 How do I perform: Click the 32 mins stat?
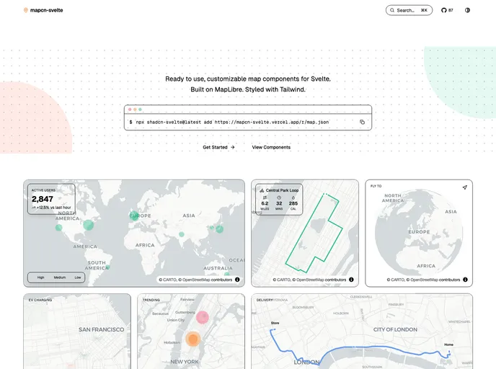pyautogui.click(x=279, y=203)
